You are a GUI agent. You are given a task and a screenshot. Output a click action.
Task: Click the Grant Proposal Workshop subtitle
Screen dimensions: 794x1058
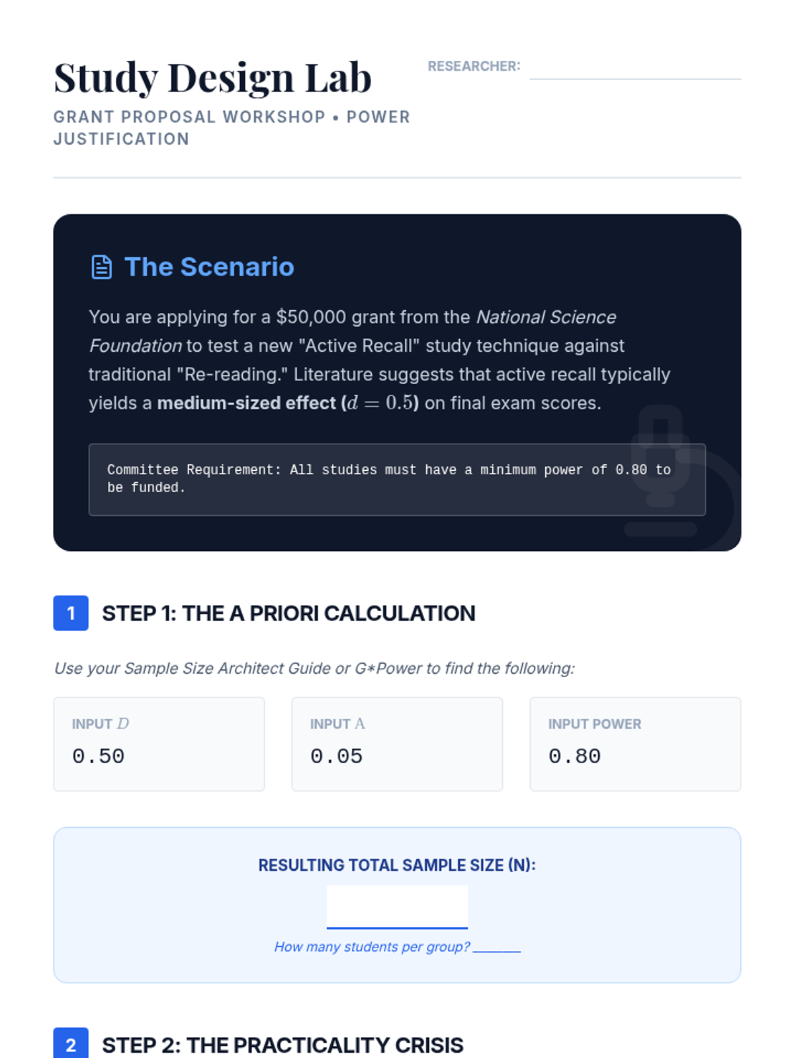[232, 128]
